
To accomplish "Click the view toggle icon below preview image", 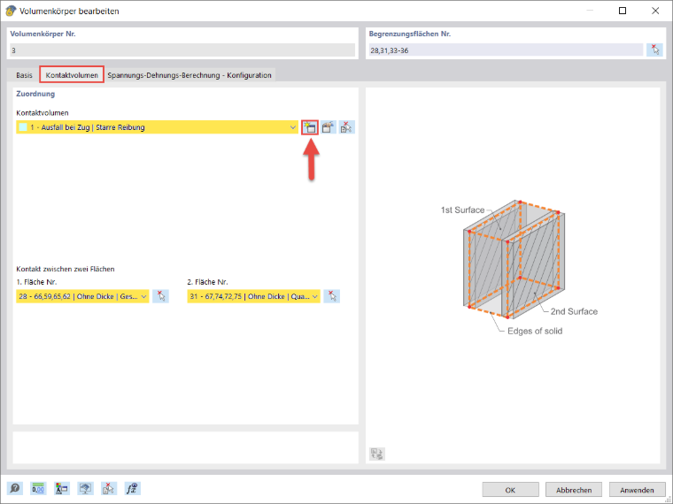I will 377,454.
